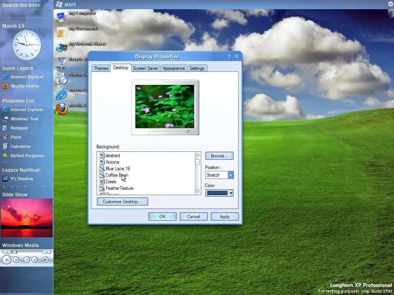
Task: Click background list scroll up arrow
Action: click(197, 155)
